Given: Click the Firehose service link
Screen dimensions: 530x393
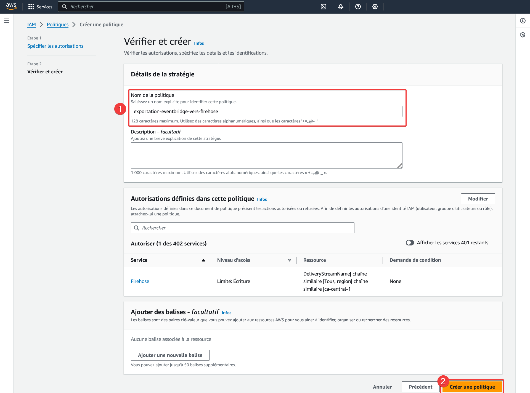Looking at the screenshot, I should tap(140, 281).
